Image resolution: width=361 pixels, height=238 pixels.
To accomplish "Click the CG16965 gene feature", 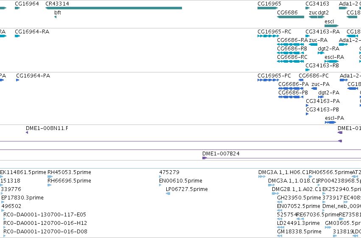I will click(268, 8).
